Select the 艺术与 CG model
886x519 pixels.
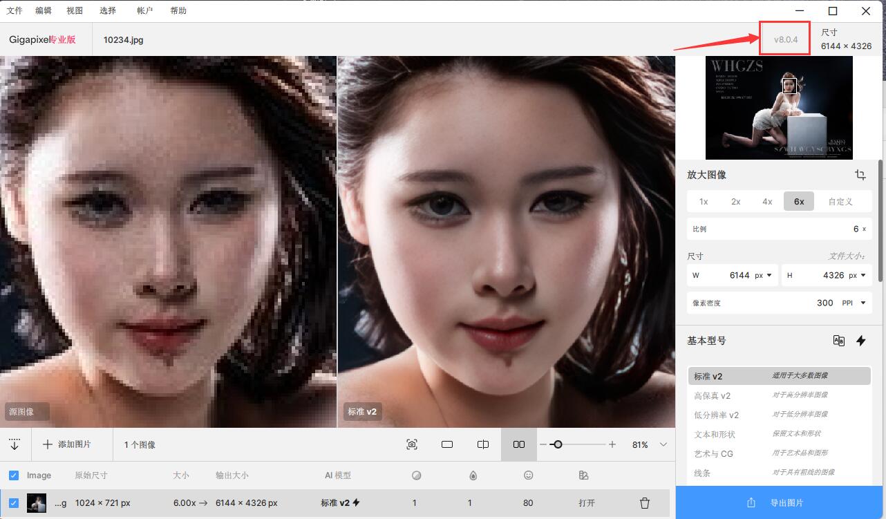780,453
